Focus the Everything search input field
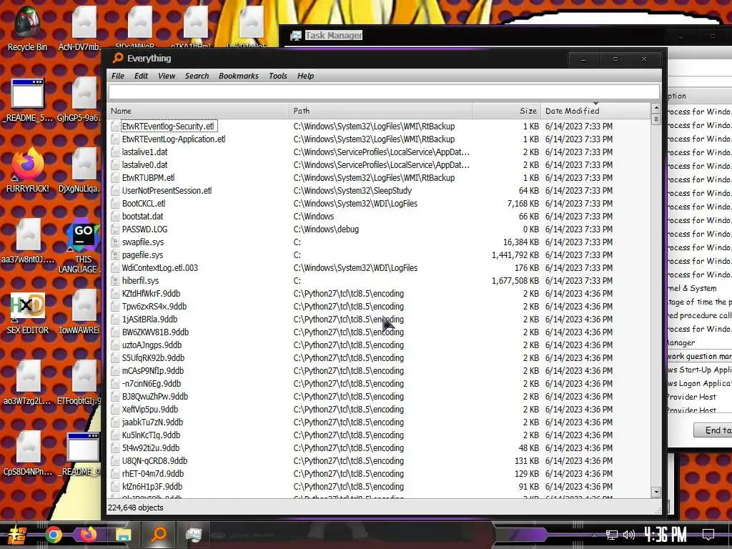This screenshot has height=549, width=732. pyautogui.click(x=384, y=92)
